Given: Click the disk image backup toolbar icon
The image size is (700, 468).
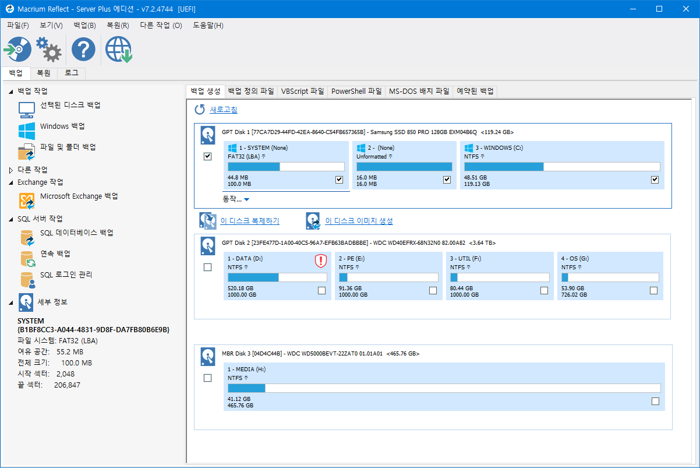Looking at the screenshot, I should [x=17, y=50].
